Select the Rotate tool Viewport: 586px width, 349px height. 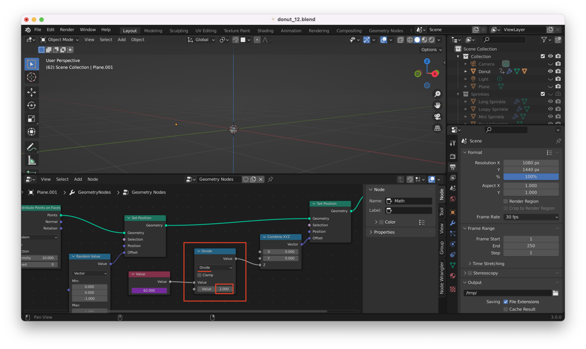(31, 106)
